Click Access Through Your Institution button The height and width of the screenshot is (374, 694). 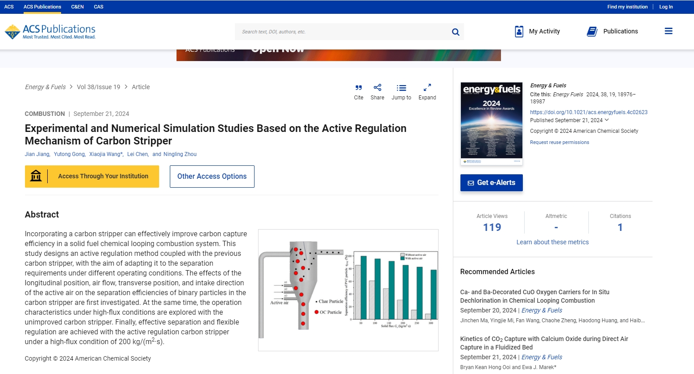tap(92, 177)
